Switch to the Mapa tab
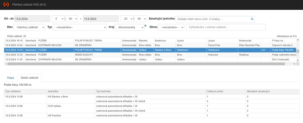The width and height of the screenshot is (303, 123). (x=11, y=78)
